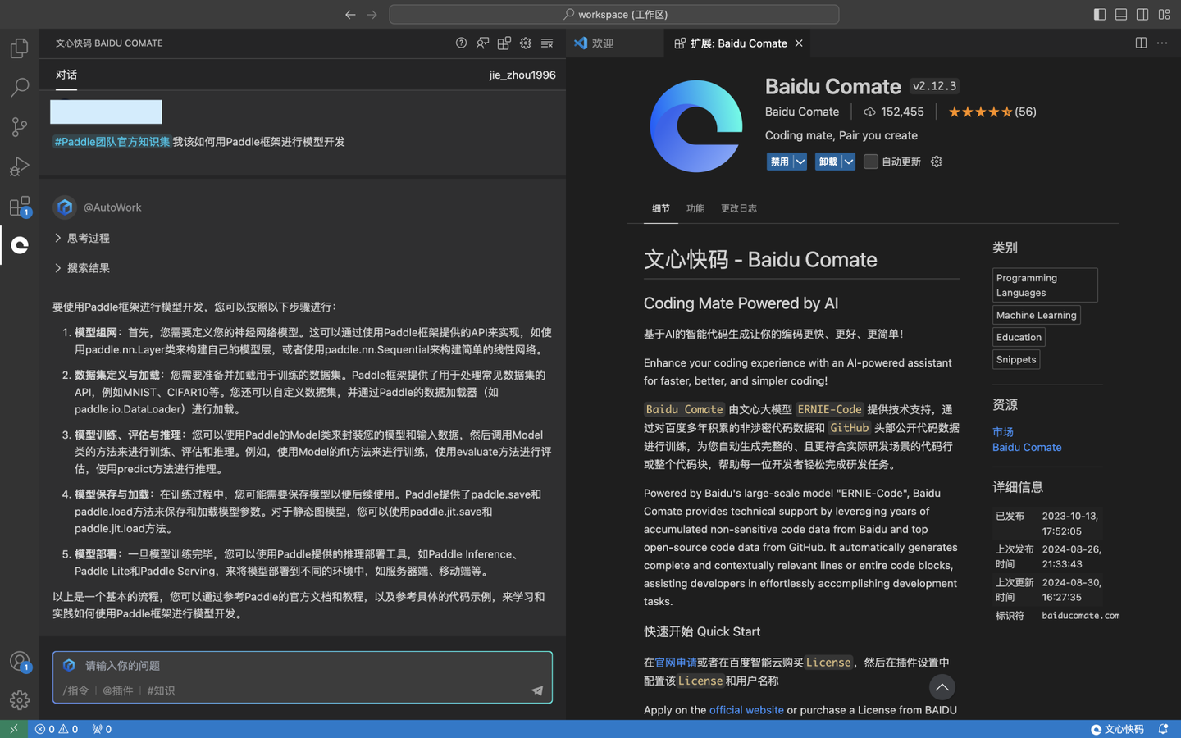
Task: Switch to the 功能 tab
Action: pyautogui.click(x=695, y=208)
